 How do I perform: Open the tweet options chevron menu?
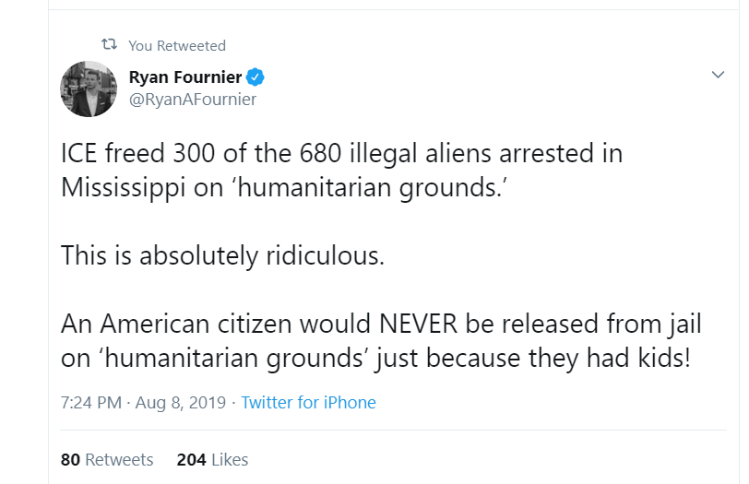[719, 75]
